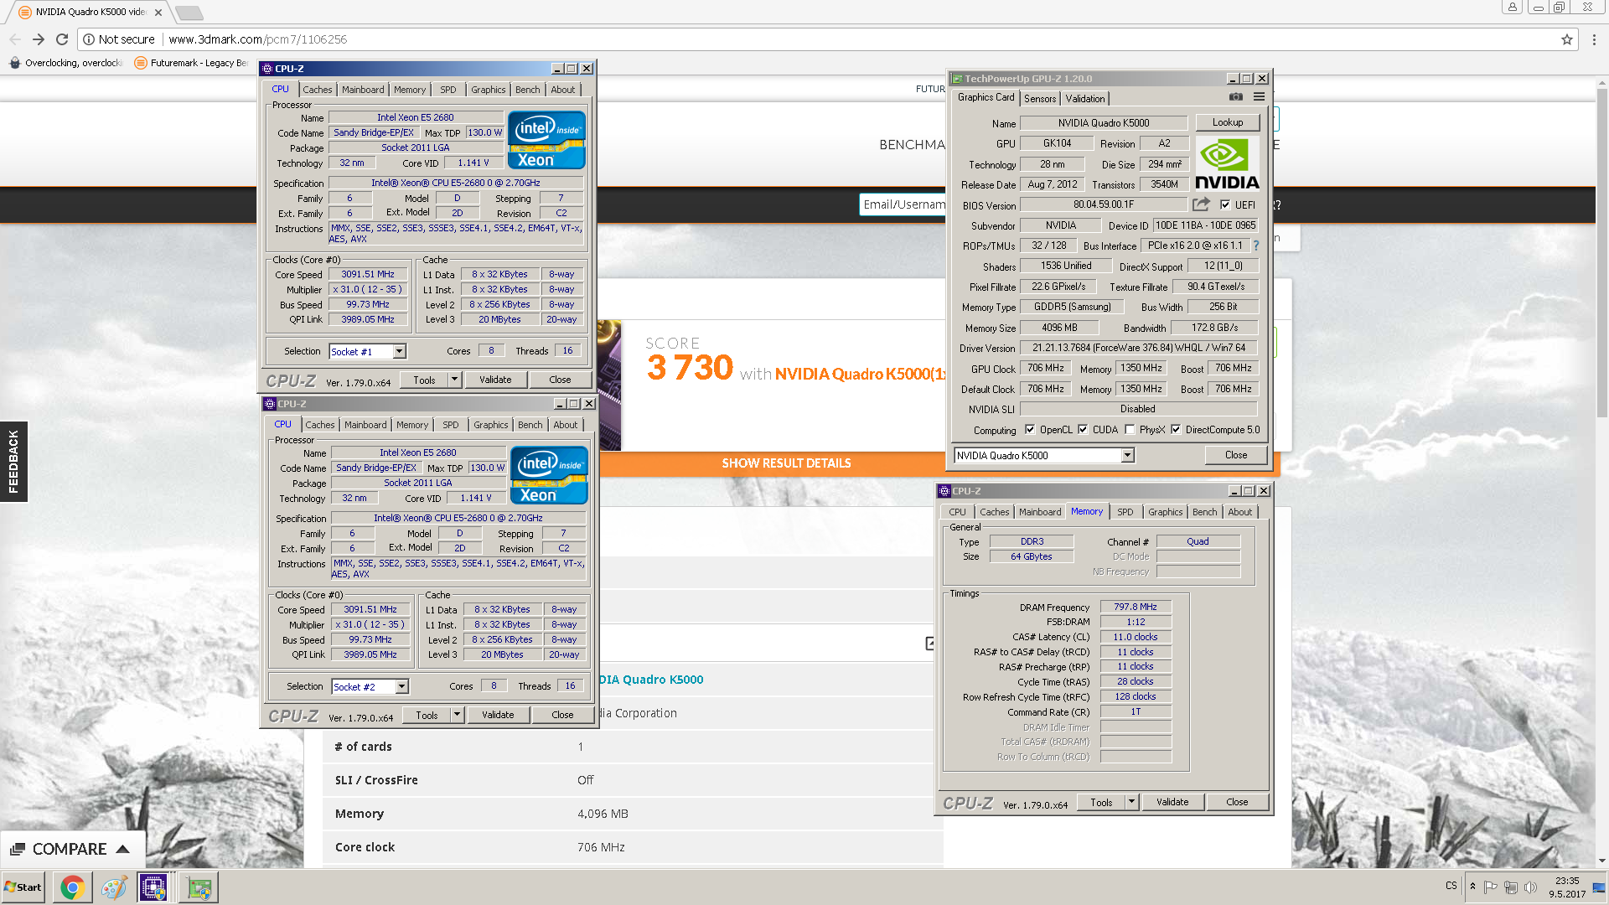The height and width of the screenshot is (905, 1609).
Task: Open Socket #1 selection dropdown in CPU-Z
Action: (x=399, y=352)
